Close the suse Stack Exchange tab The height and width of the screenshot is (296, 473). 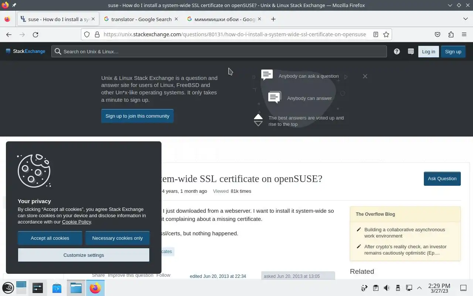point(93,19)
